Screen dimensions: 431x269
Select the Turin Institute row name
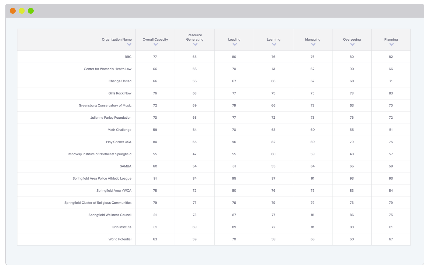click(x=121, y=227)
